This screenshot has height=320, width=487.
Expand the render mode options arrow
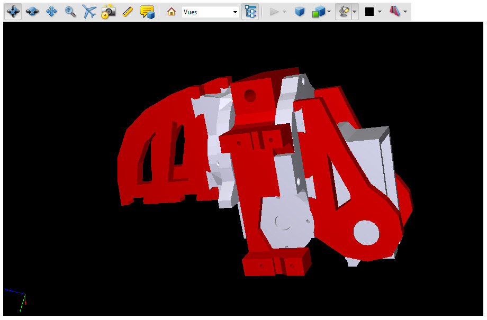pos(329,12)
